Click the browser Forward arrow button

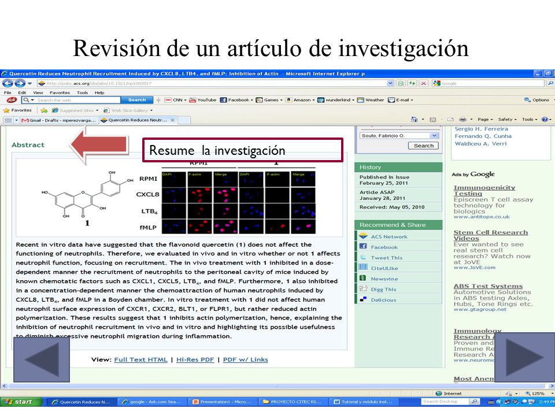click(x=20, y=83)
